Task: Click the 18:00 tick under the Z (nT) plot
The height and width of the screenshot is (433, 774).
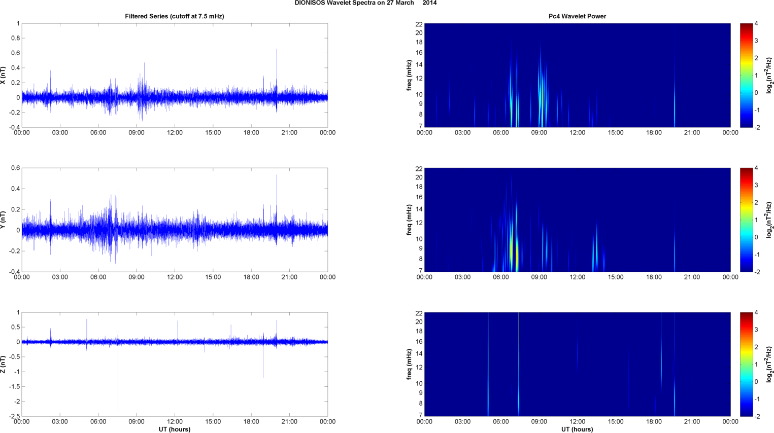Action: tap(251, 422)
